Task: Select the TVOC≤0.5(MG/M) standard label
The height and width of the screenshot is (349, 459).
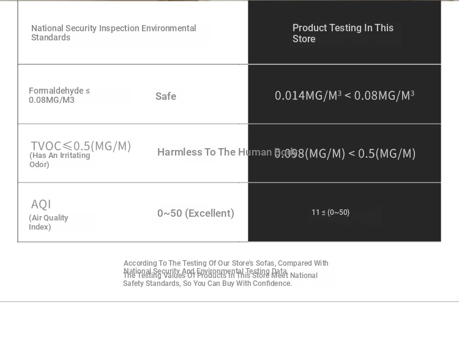Action: pos(81,146)
